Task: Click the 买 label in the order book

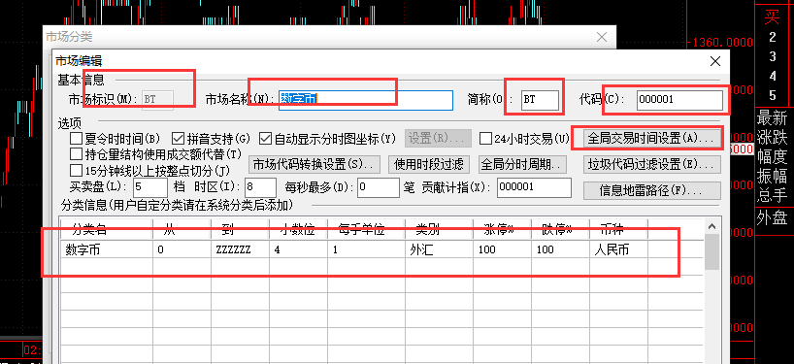Action: (772, 17)
